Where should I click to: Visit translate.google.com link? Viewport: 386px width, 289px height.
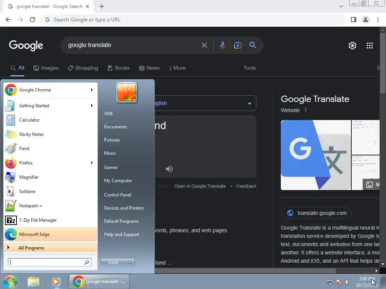316,213
